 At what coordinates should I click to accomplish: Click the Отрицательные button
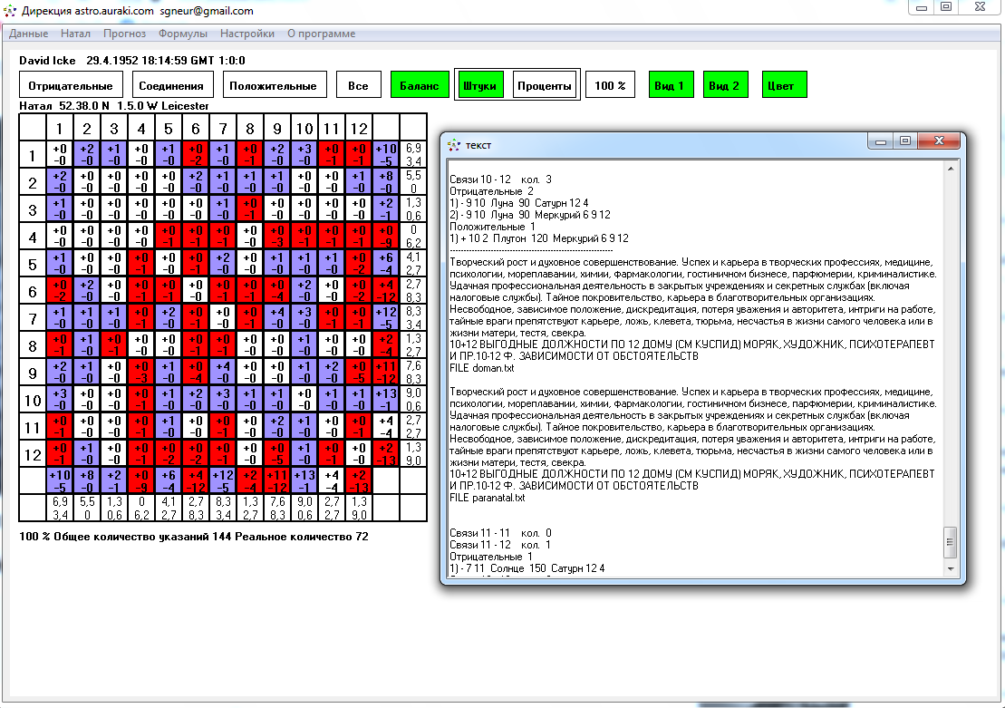[x=71, y=86]
